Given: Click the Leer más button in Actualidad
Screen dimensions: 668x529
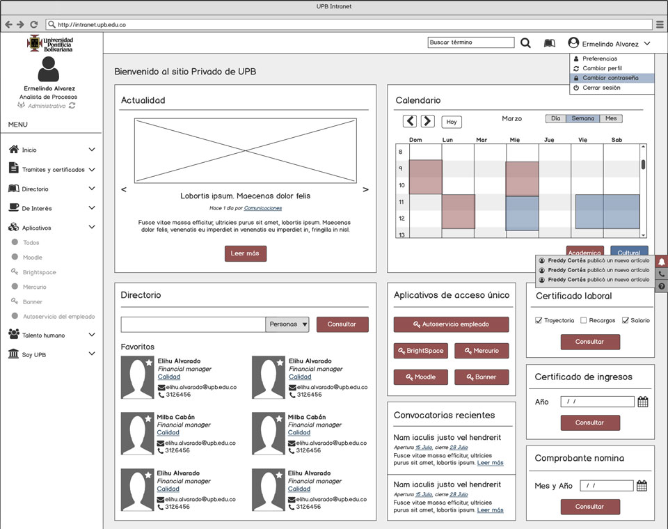Looking at the screenshot, I should [x=245, y=253].
